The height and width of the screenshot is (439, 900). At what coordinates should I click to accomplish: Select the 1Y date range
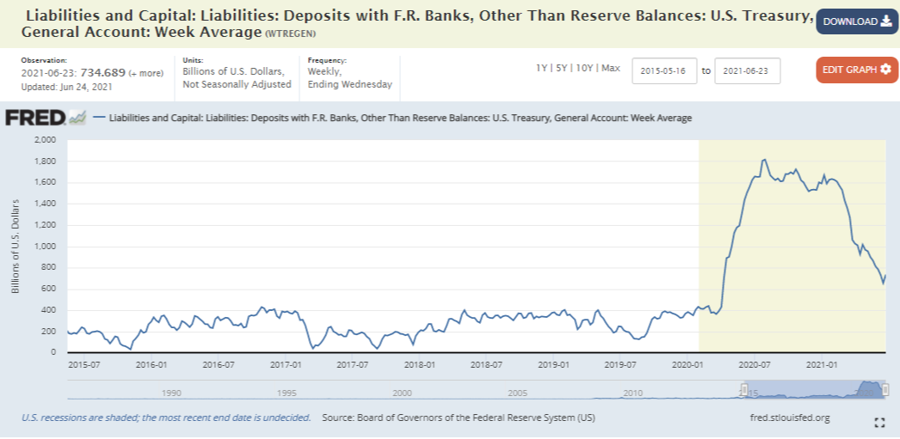point(541,68)
